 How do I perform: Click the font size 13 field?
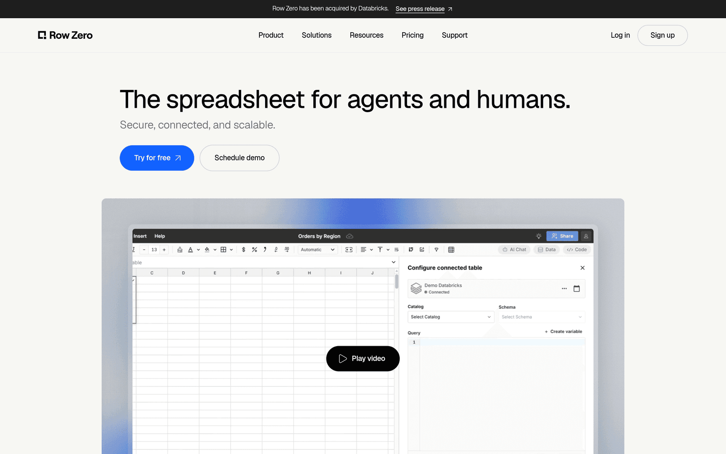154,250
